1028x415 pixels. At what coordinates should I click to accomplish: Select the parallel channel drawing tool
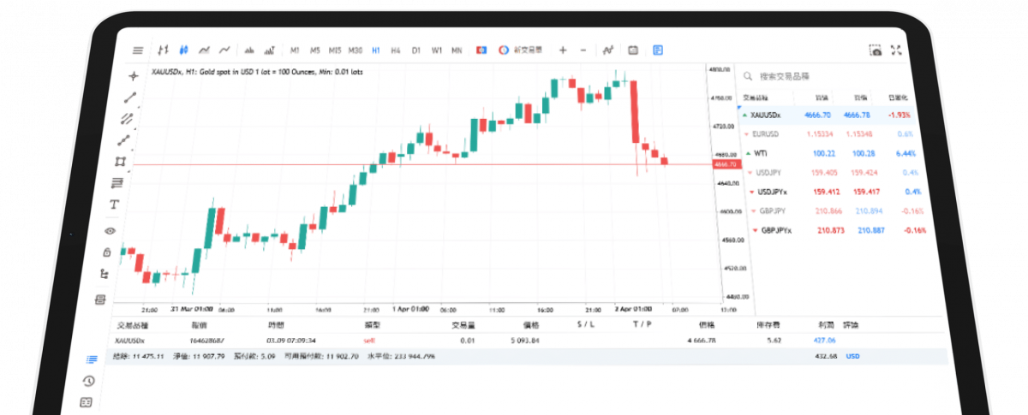127,119
